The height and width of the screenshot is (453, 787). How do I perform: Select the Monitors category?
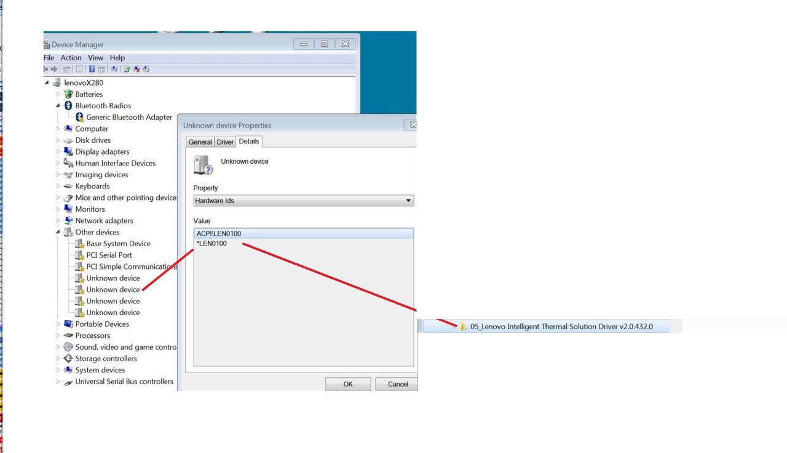tap(90, 209)
